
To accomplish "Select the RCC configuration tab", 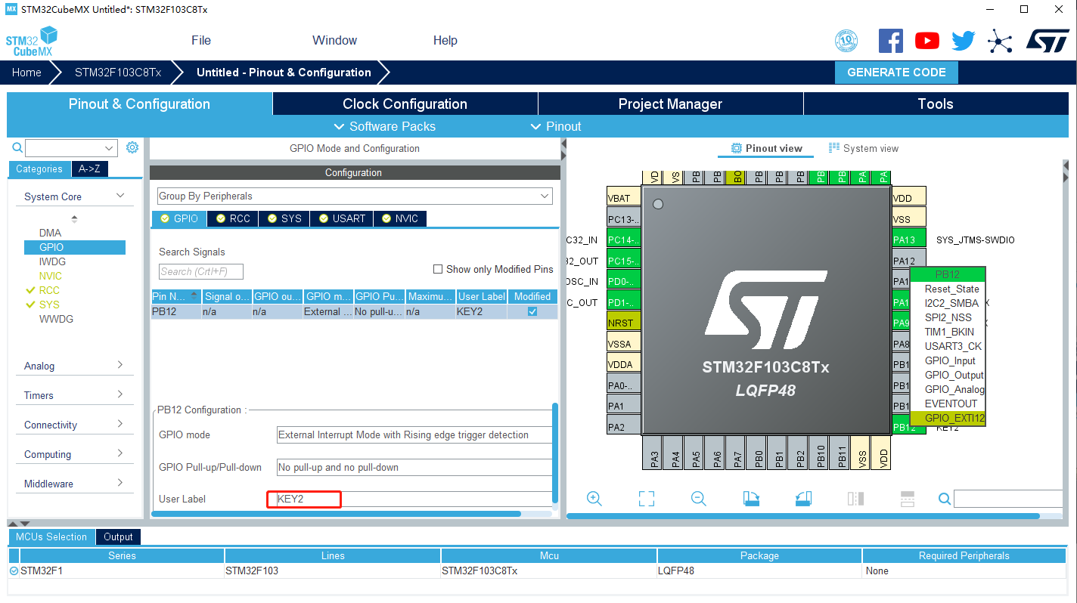I will [x=232, y=218].
